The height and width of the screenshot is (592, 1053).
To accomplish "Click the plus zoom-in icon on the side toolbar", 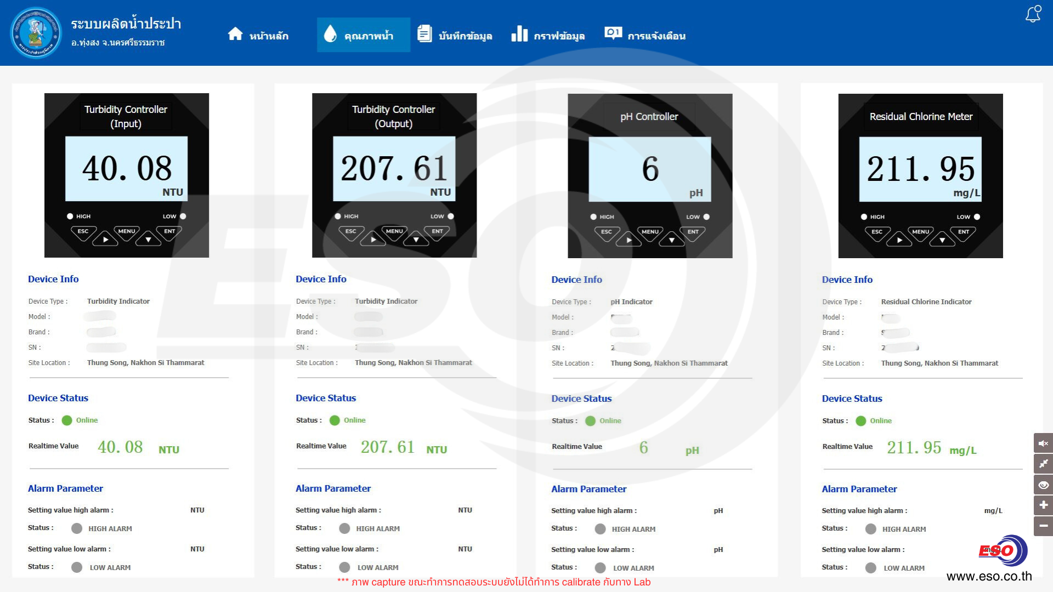I will (1043, 505).
